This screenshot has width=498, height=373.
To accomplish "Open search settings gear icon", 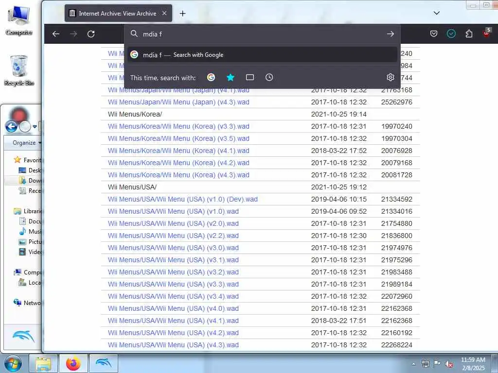I will coord(391,77).
